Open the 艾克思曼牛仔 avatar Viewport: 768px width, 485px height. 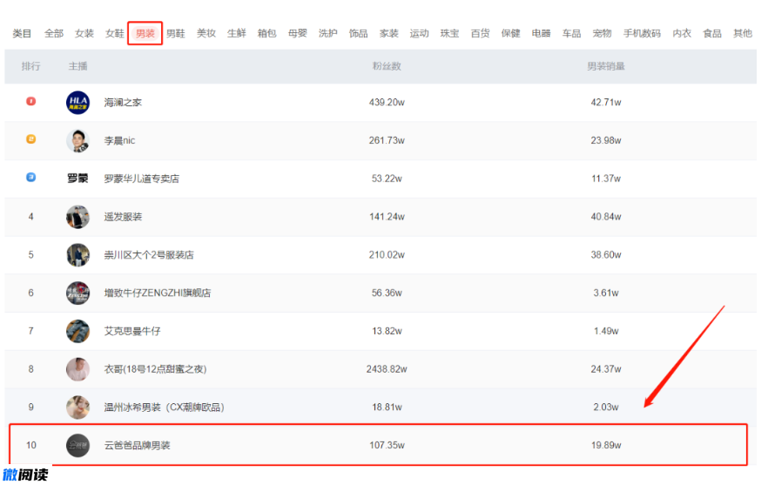(77, 331)
